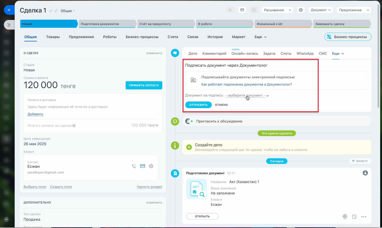
Task: Set stage to Подготовка документов
Action: click(107, 24)
